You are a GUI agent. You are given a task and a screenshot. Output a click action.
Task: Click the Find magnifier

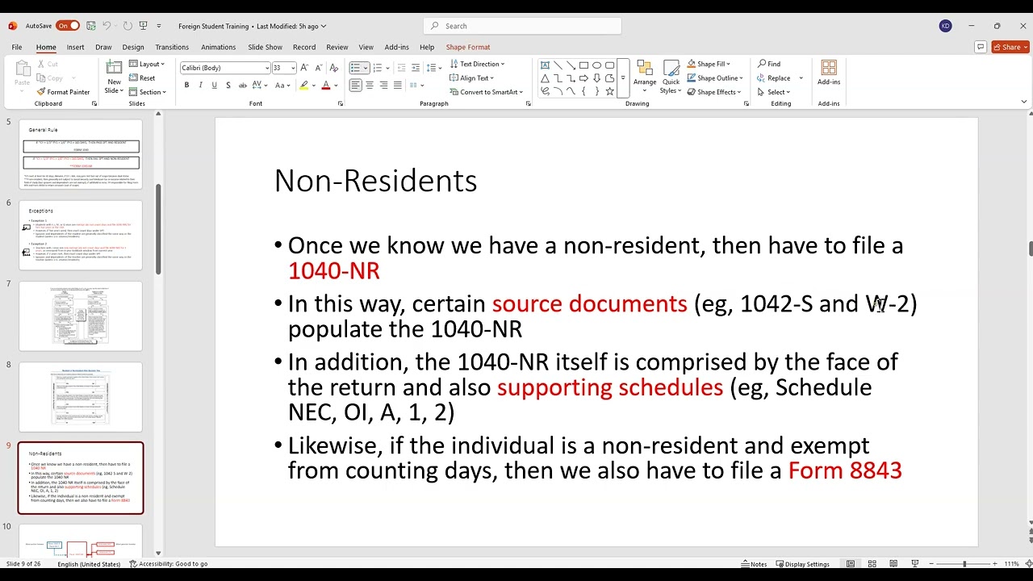pos(769,64)
